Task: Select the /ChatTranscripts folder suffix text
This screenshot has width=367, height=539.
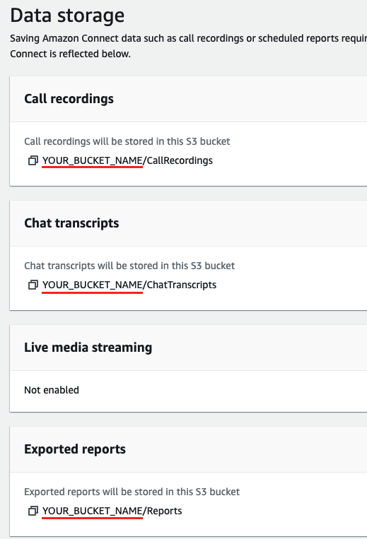Action: click(180, 285)
